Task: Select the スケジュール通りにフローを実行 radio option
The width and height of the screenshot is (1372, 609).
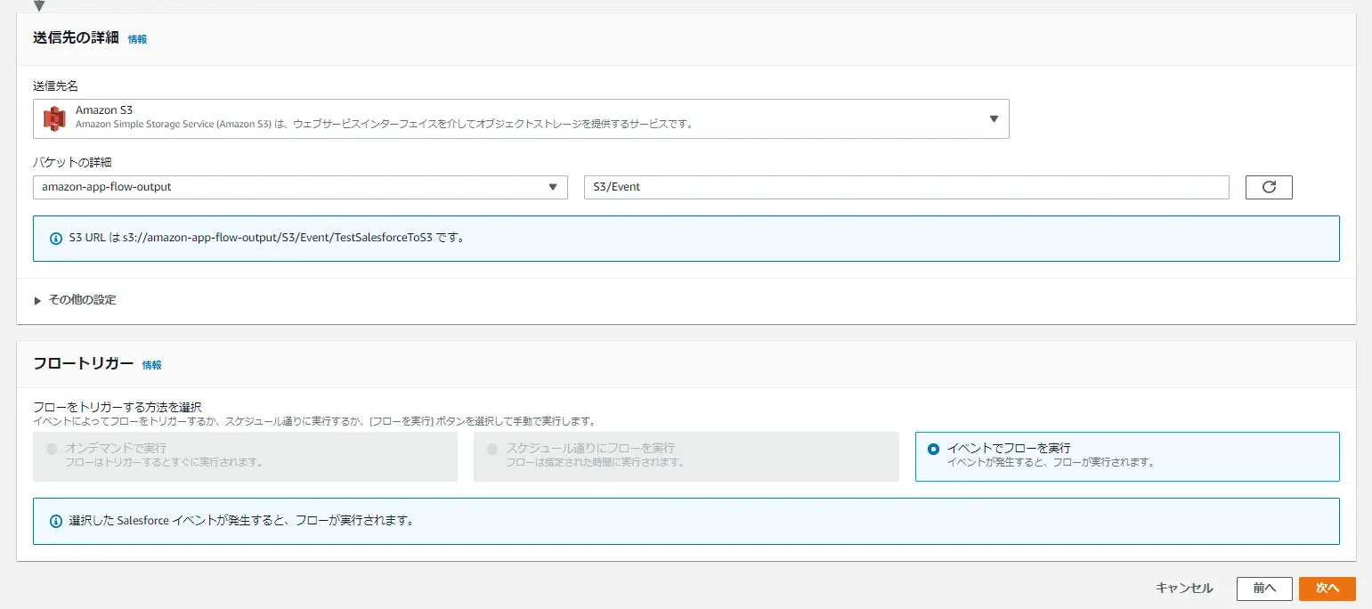Action: [x=686, y=457]
